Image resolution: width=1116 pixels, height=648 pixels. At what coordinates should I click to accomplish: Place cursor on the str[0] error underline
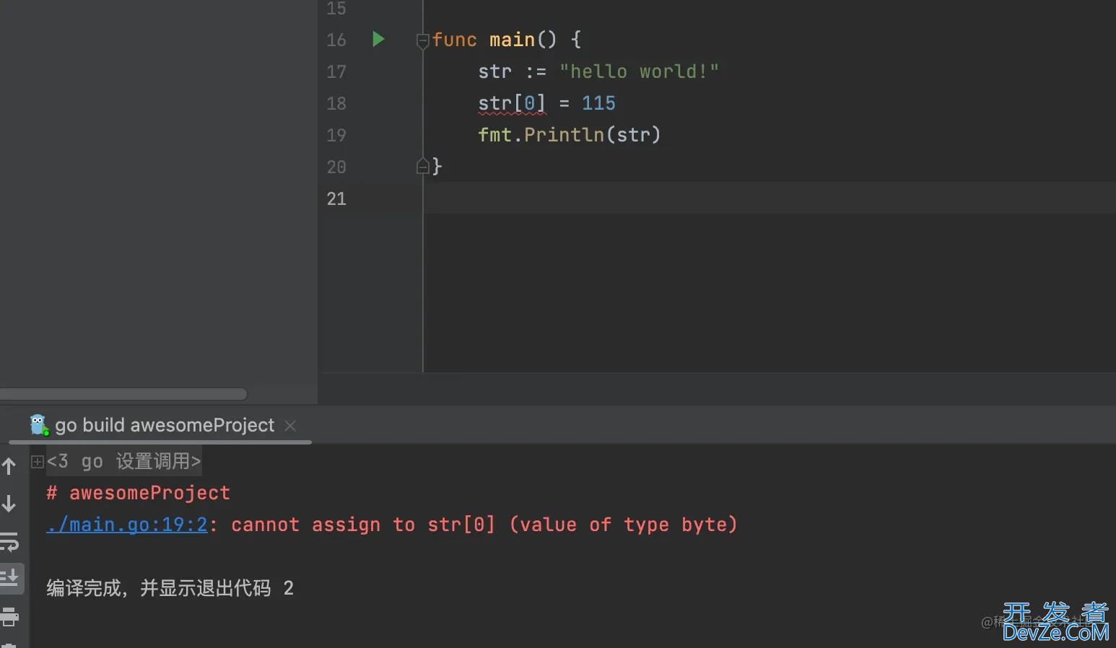click(x=512, y=104)
